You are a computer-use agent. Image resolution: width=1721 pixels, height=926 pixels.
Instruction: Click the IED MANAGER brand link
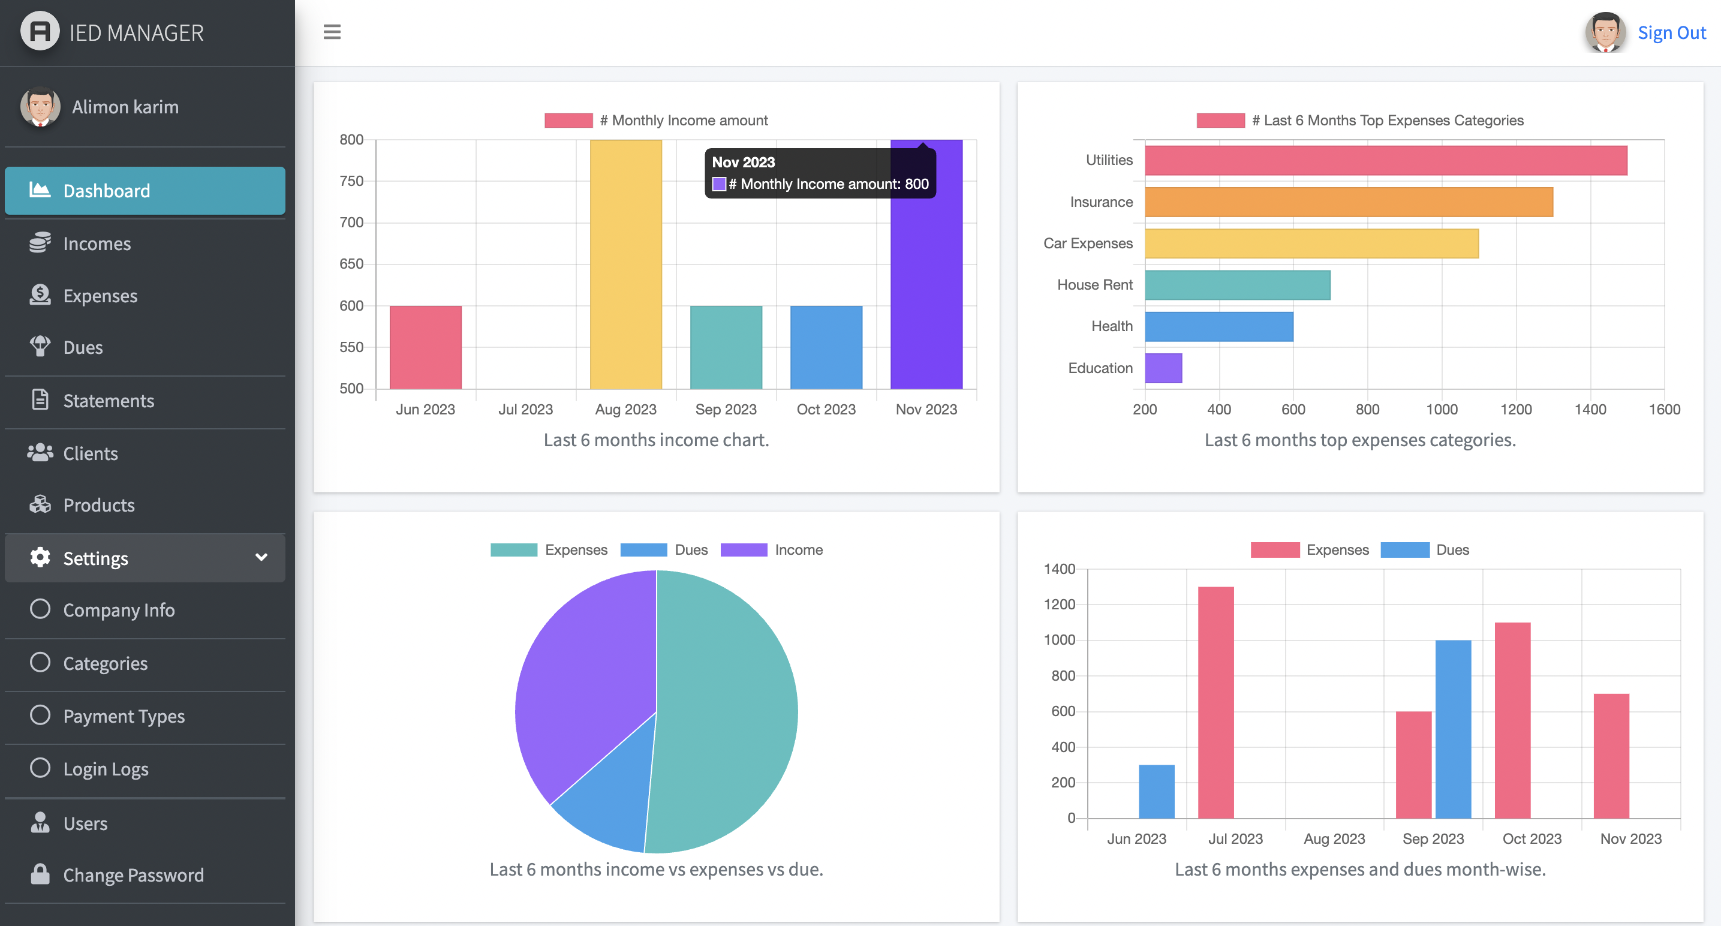tap(136, 32)
